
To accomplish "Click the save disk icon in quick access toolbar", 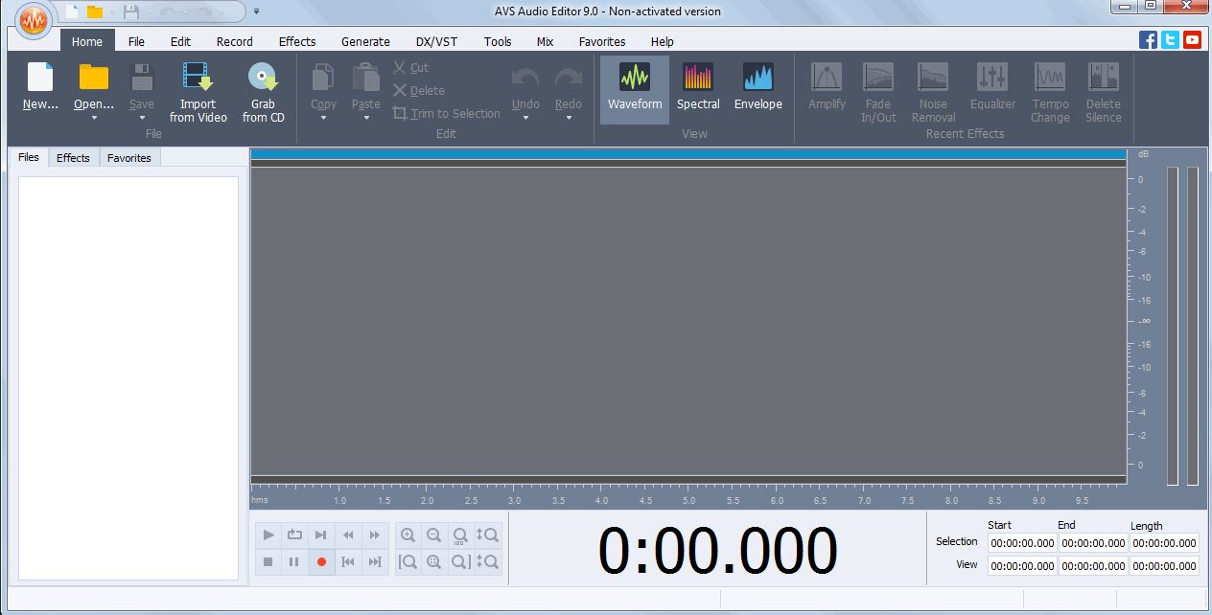I will [x=131, y=11].
